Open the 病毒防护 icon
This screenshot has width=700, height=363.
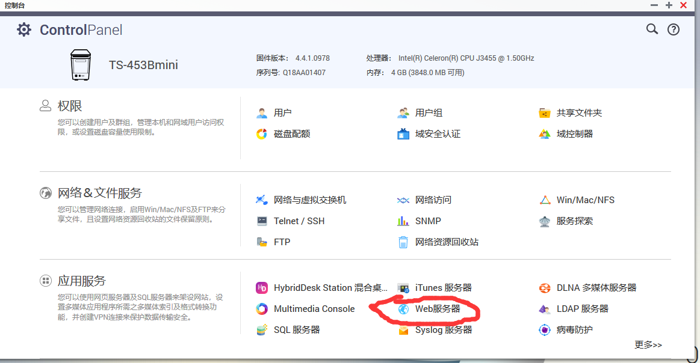click(x=545, y=330)
